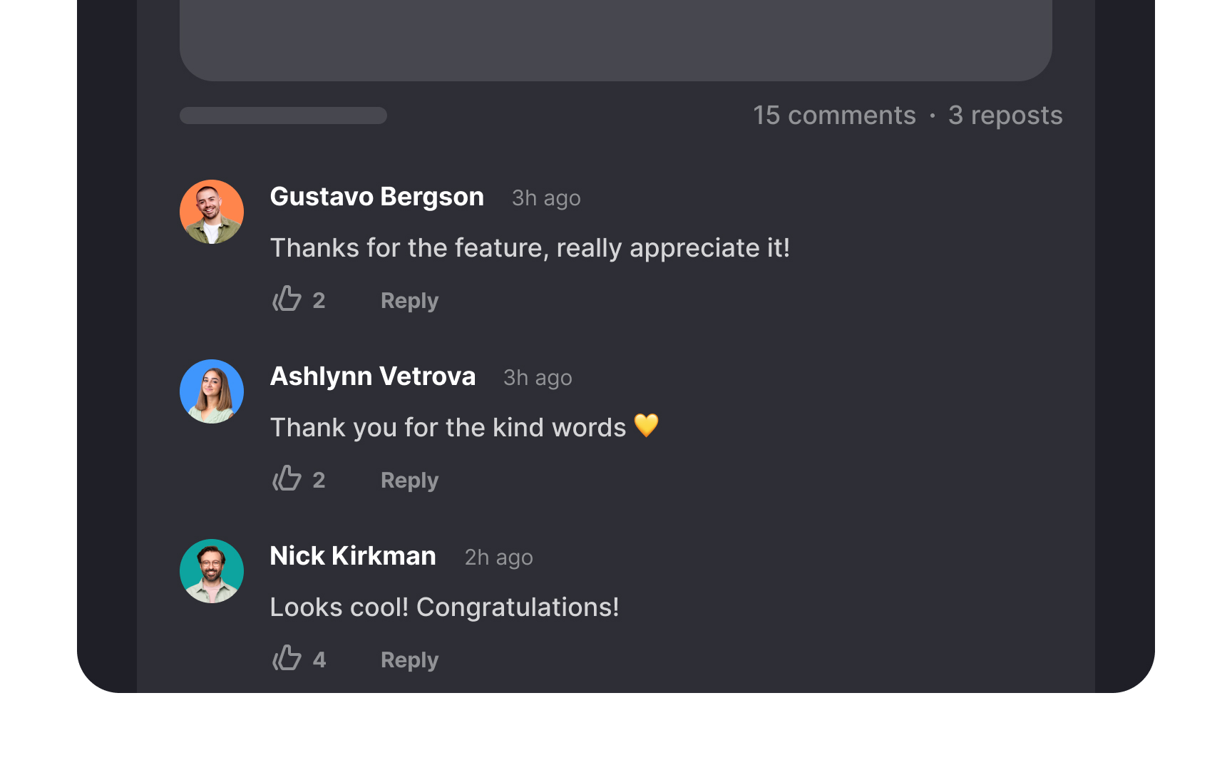Viewport: 1232px width, 770px height.
Task: Reply to Nick Kirkman's comment
Action: (x=409, y=659)
